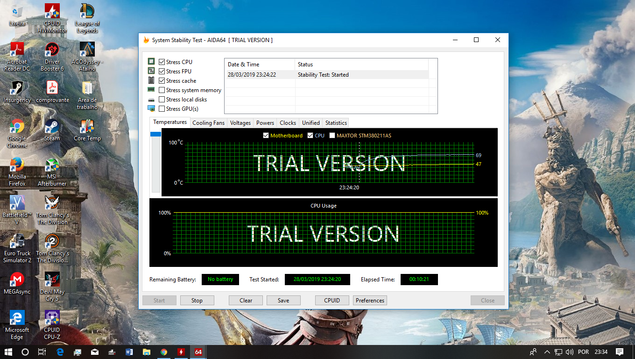The height and width of the screenshot is (359, 635).
Task: Switch to AIDA64 in the taskbar
Action: (198, 352)
